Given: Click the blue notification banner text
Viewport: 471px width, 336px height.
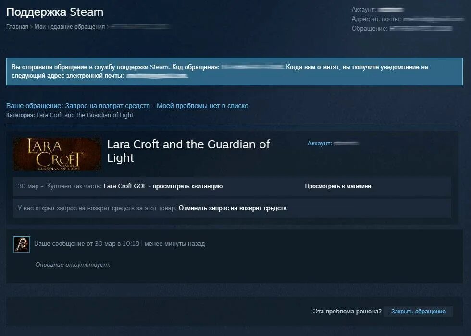Looking at the screenshot, I should [235, 72].
